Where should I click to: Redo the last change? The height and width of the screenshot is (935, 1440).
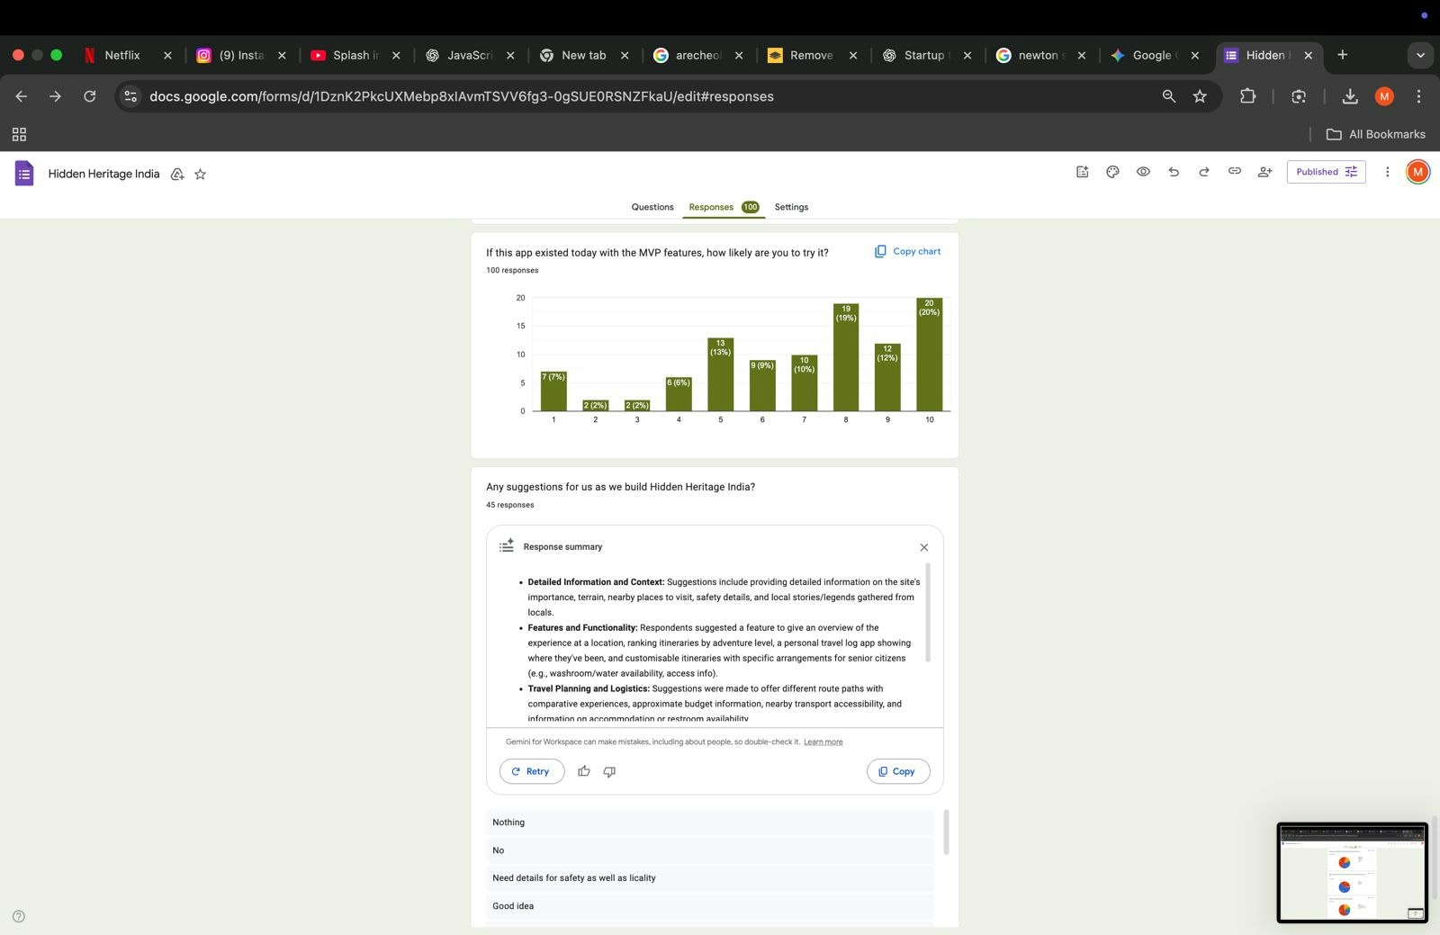click(1204, 172)
